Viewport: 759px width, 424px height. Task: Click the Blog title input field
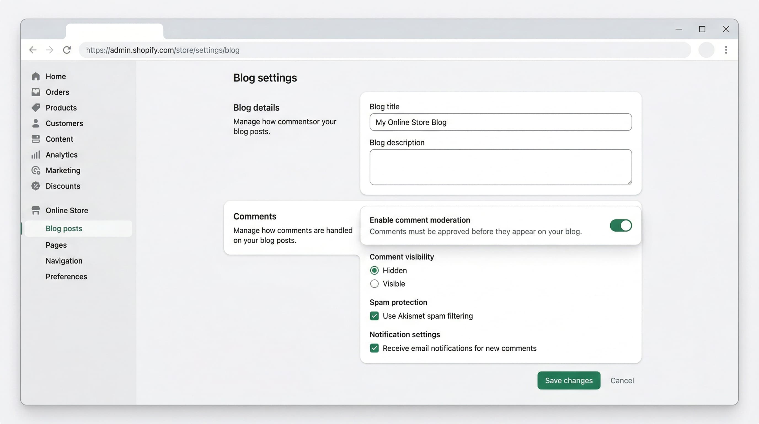pyautogui.click(x=500, y=122)
